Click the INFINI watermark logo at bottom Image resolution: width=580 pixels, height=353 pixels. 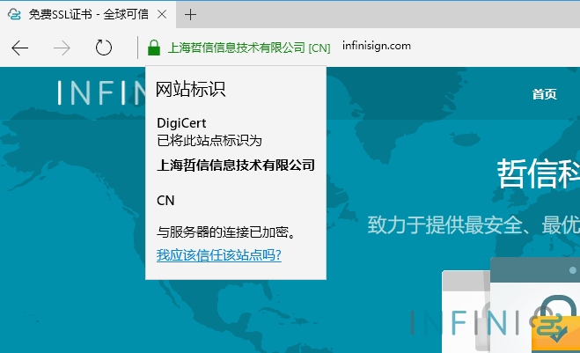pyautogui.click(x=475, y=322)
